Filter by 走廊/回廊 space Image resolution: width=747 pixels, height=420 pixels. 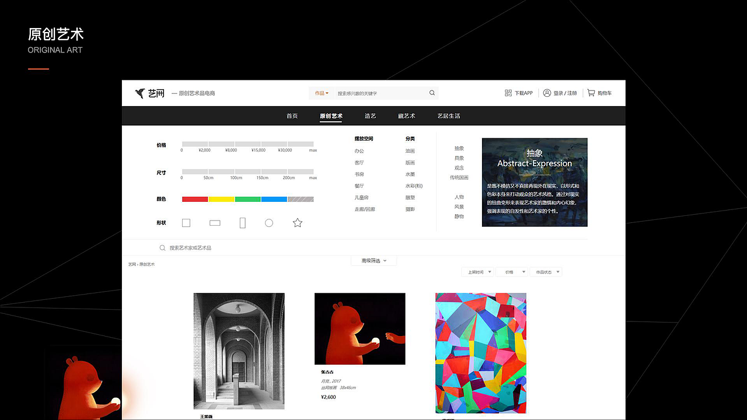tap(365, 209)
